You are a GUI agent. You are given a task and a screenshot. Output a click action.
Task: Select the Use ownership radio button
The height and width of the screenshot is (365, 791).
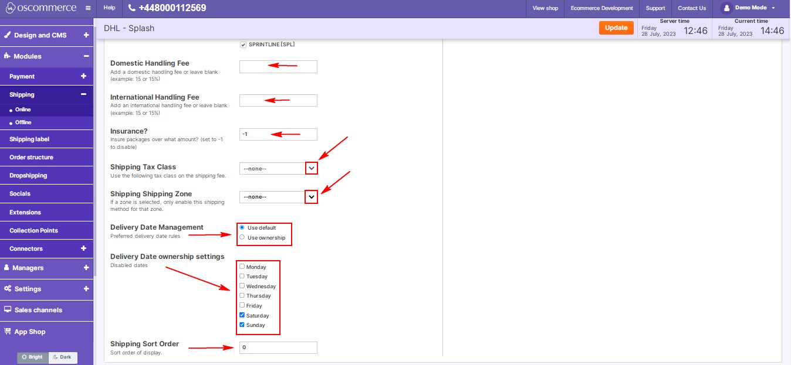(242, 237)
